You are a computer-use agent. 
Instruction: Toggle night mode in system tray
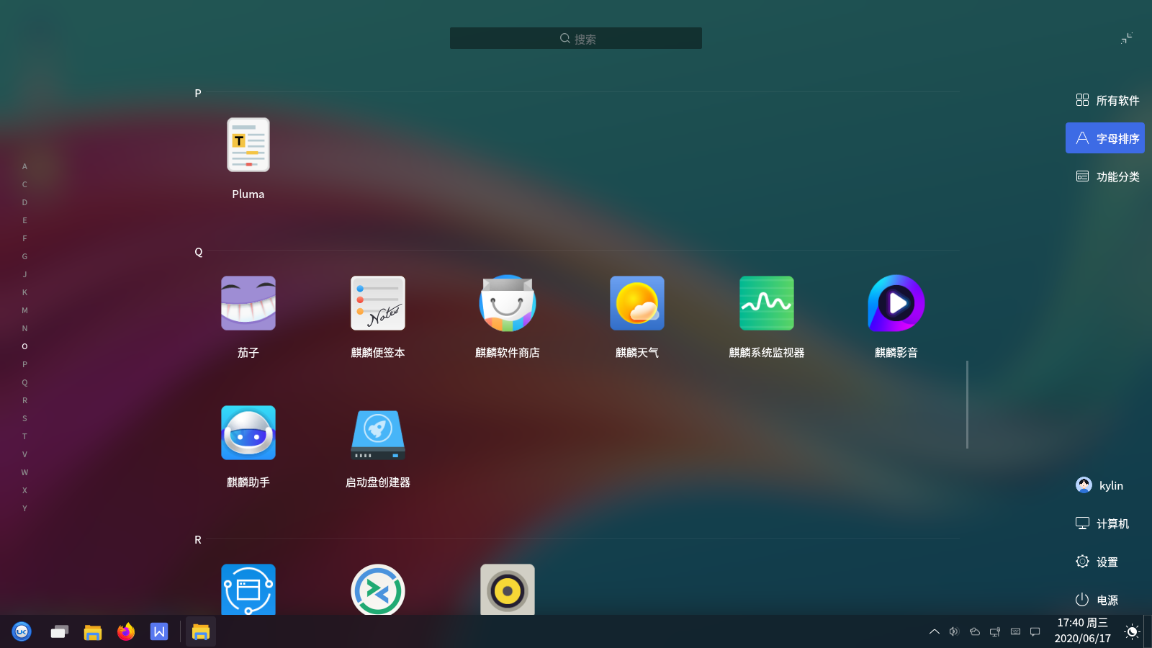[x=1132, y=631]
